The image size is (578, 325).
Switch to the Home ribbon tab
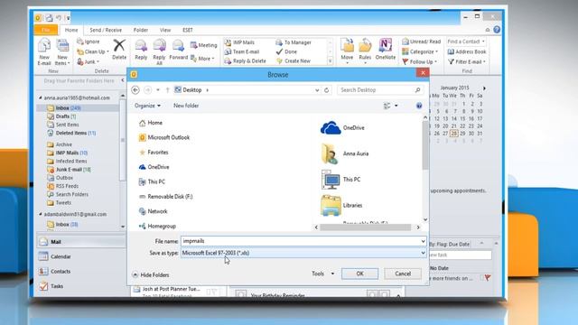pyautogui.click(x=71, y=30)
